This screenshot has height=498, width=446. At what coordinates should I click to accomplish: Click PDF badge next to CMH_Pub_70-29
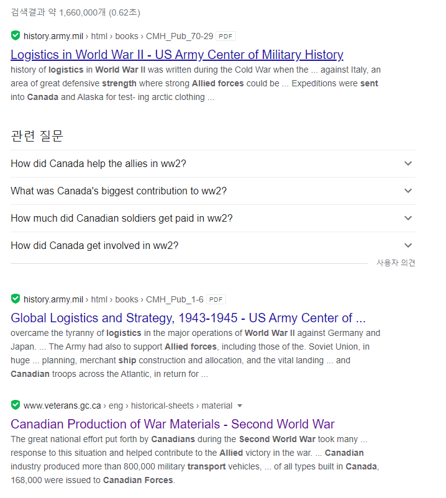[225, 36]
